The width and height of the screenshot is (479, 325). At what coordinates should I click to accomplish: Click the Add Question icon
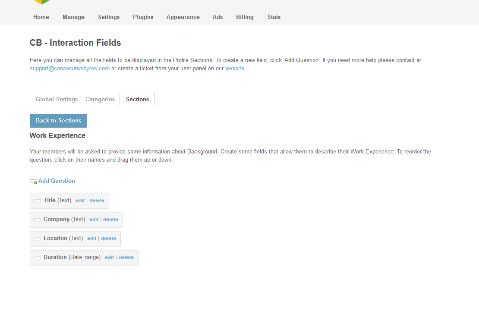[33, 181]
